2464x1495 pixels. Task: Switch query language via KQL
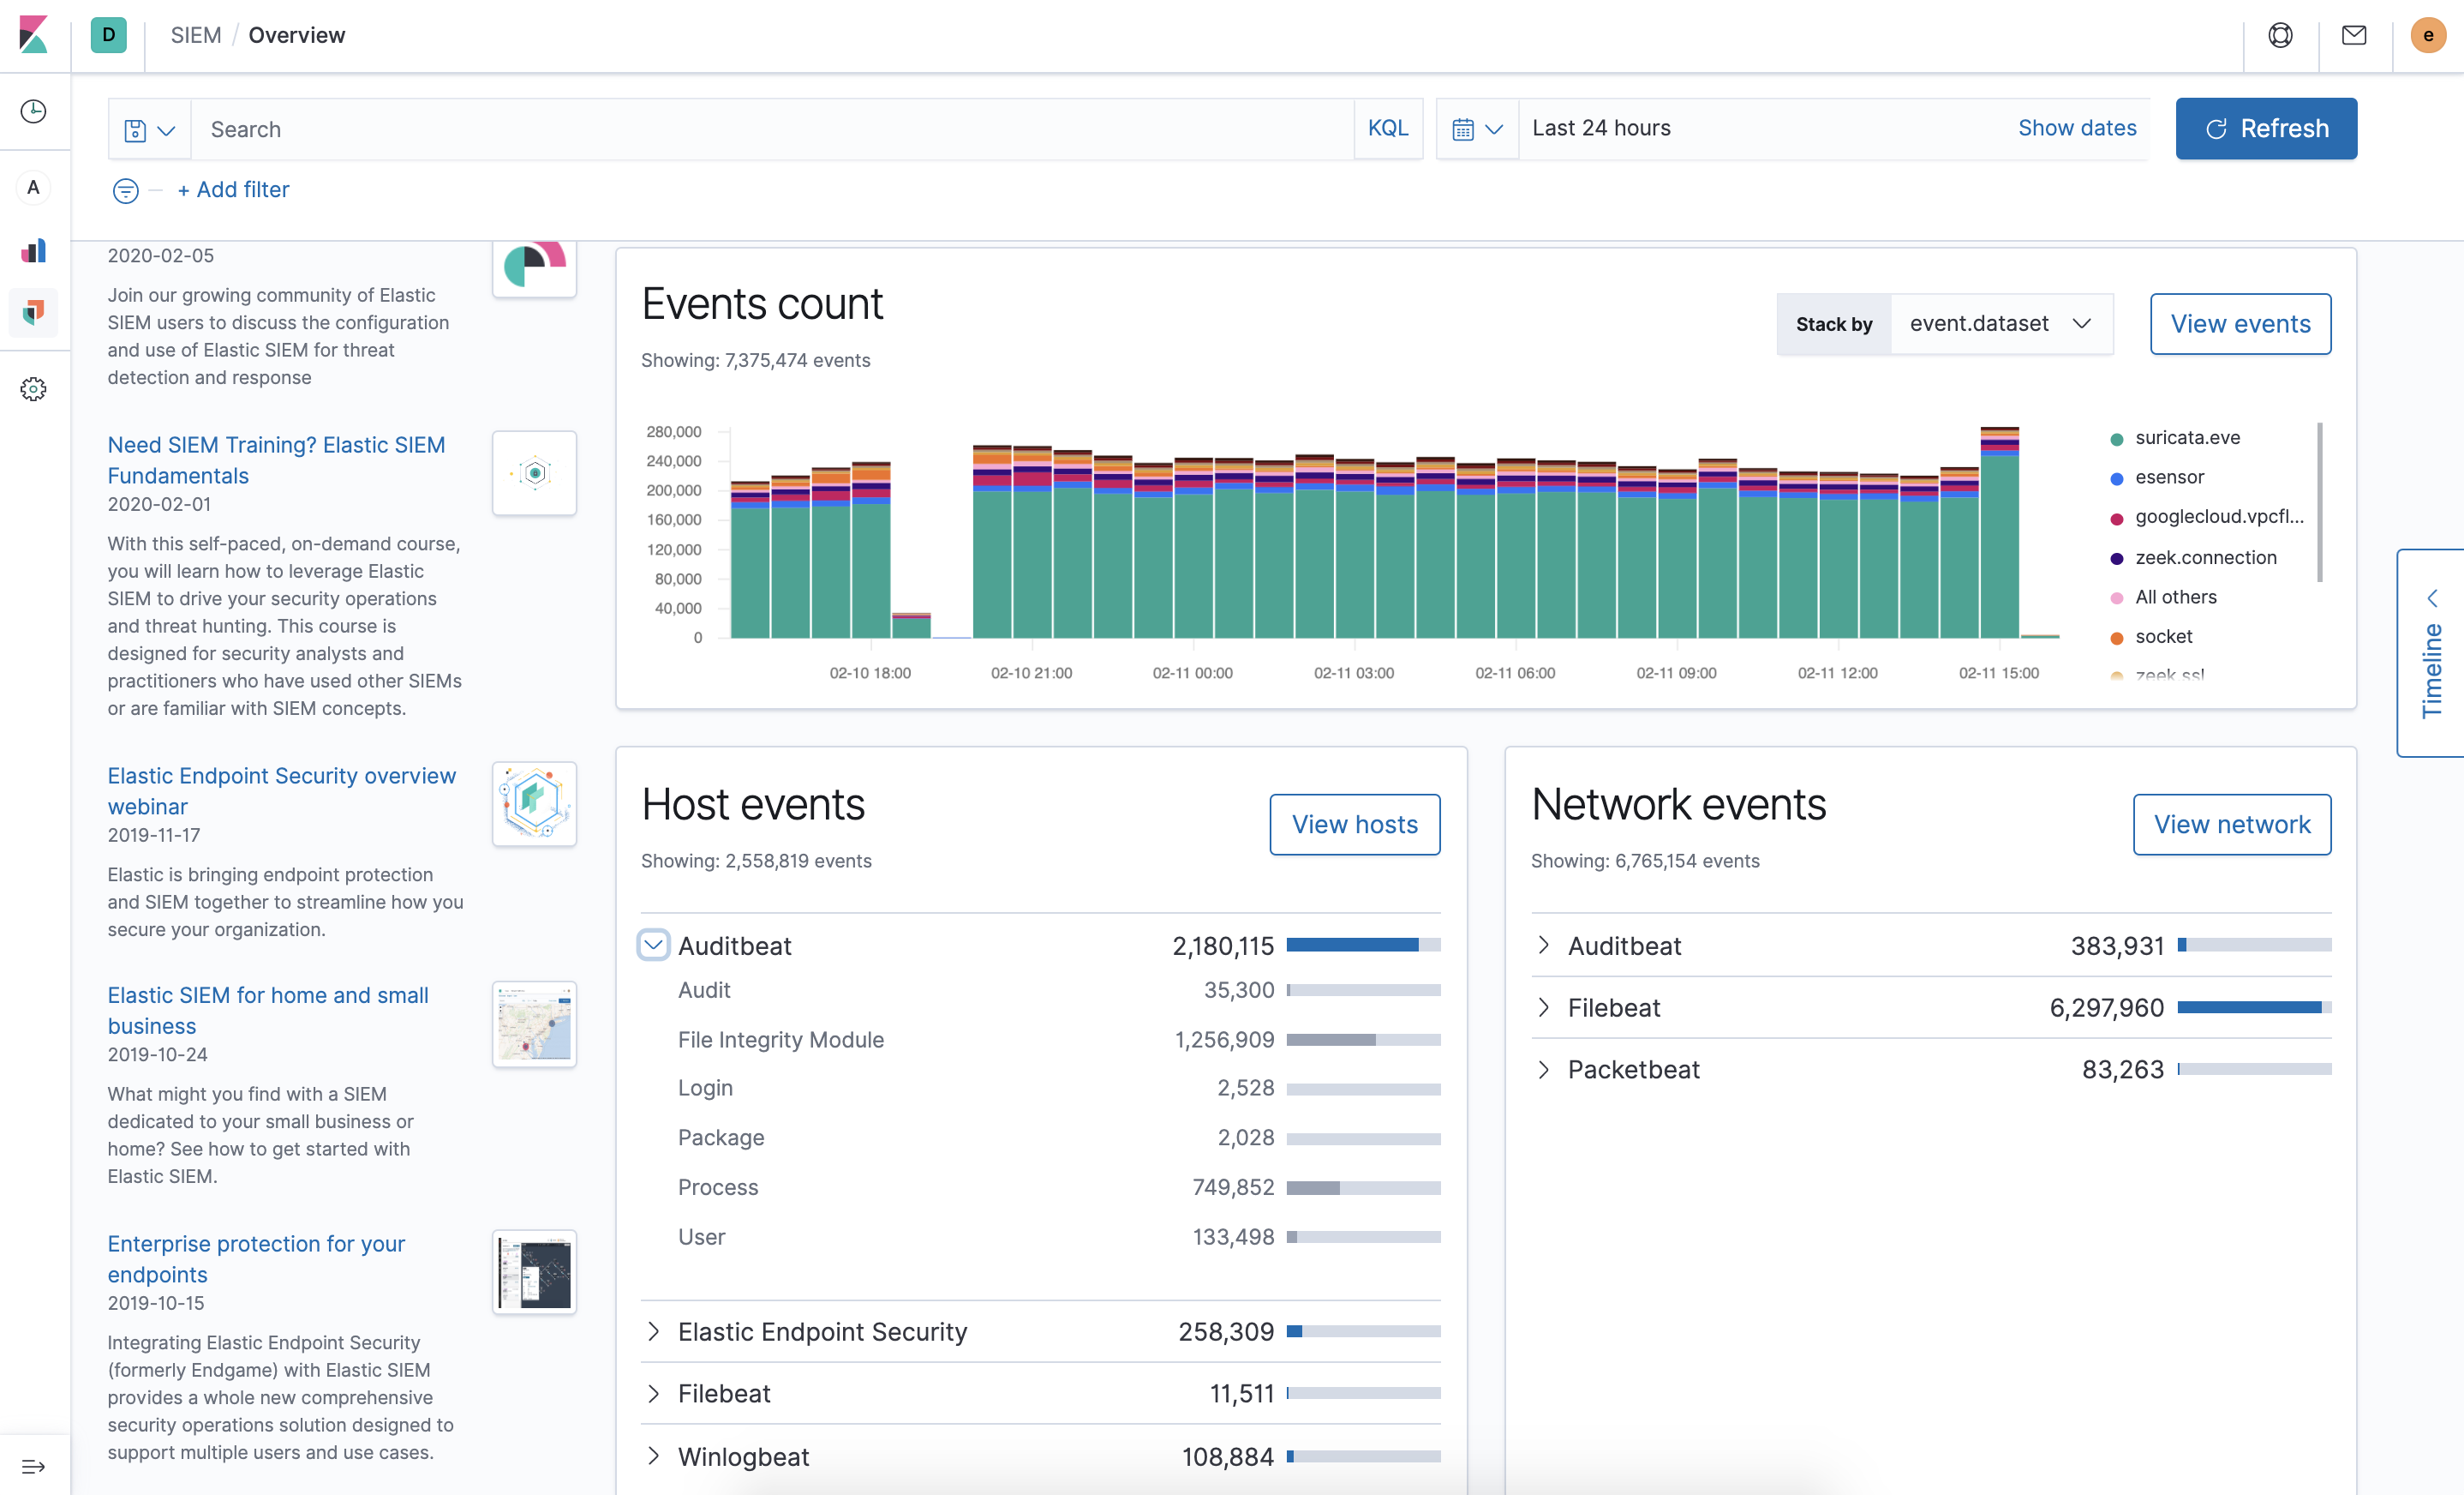1387,128
